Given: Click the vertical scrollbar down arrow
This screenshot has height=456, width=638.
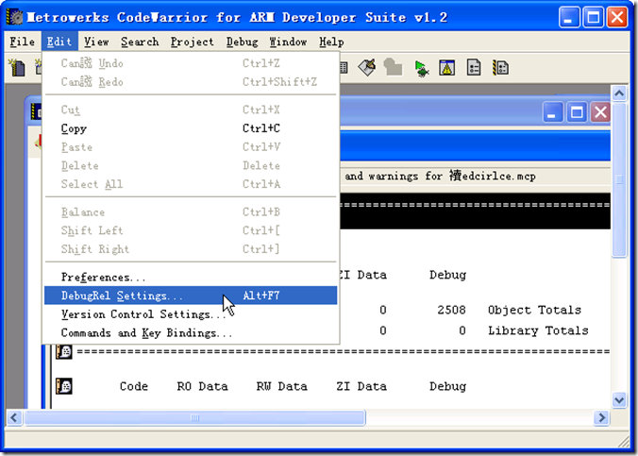Looking at the screenshot, I should [619, 399].
